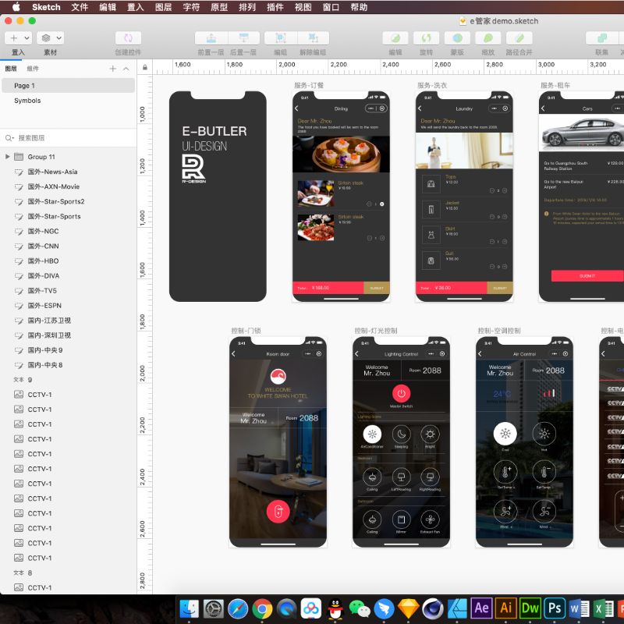
Task: Click the 编辑 edit toolbar icon
Action: (395, 38)
